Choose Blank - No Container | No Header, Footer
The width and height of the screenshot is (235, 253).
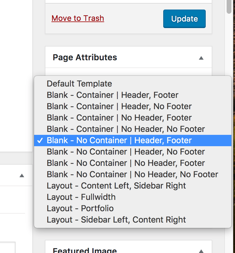[126, 163]
